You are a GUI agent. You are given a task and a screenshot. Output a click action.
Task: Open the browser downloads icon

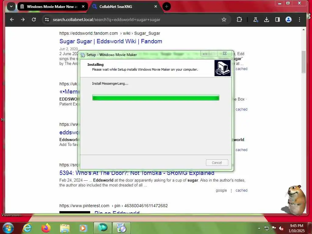tap(266, 19)
